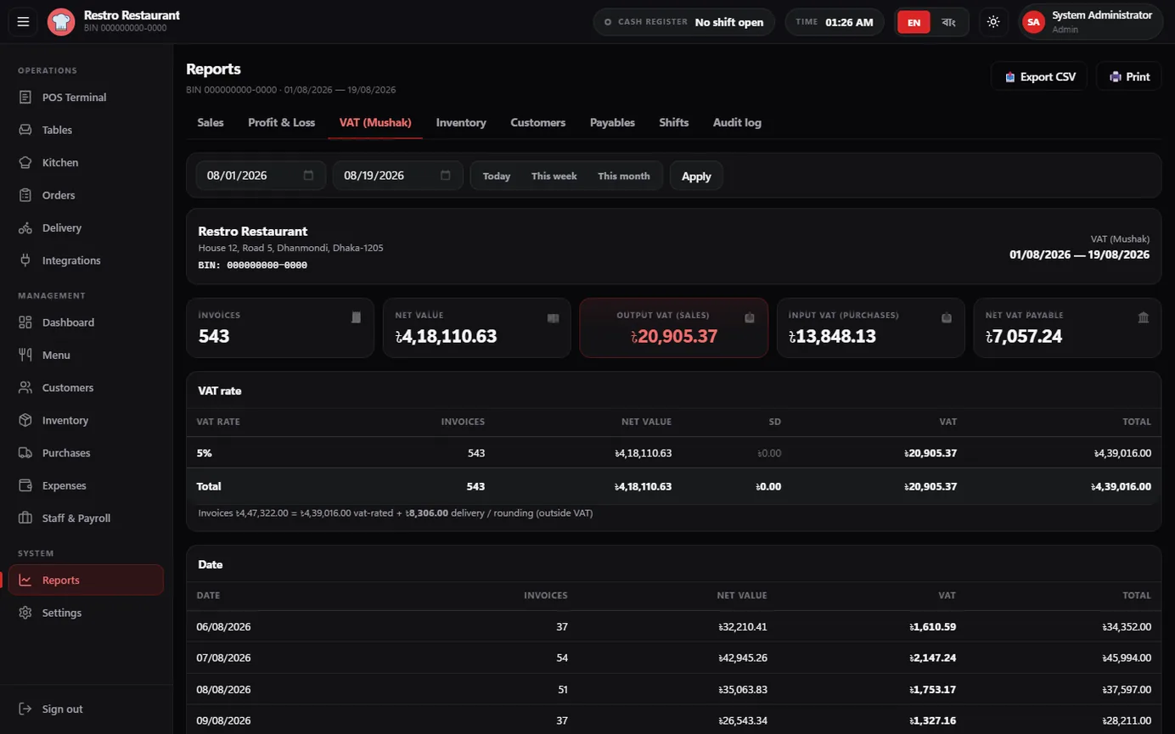
Task: Click the VAT column header in Date table
Action: pos(947,596)
